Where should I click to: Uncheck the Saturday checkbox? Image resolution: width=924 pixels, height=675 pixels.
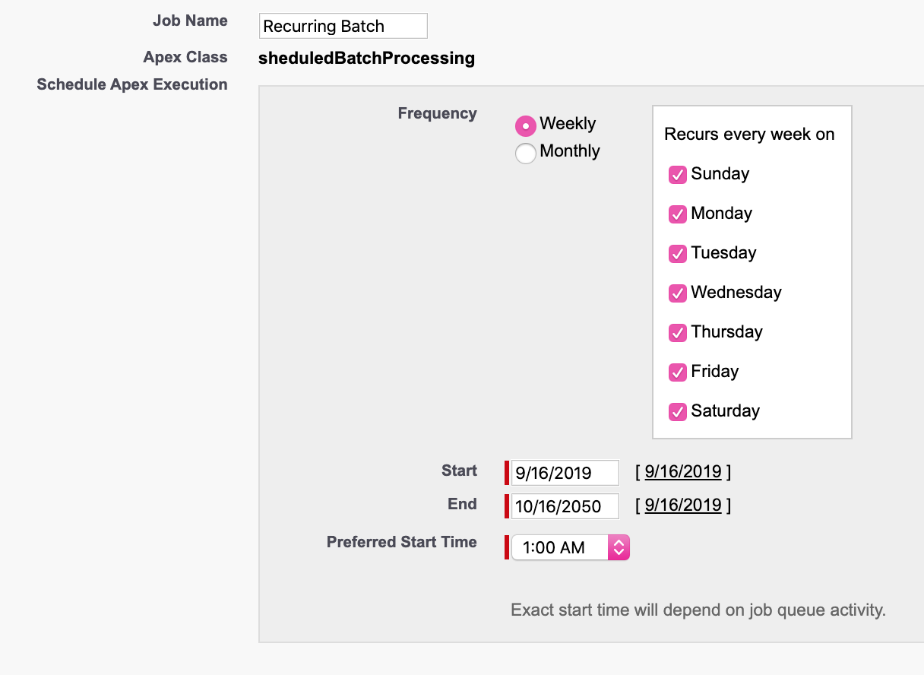[678, 411]
